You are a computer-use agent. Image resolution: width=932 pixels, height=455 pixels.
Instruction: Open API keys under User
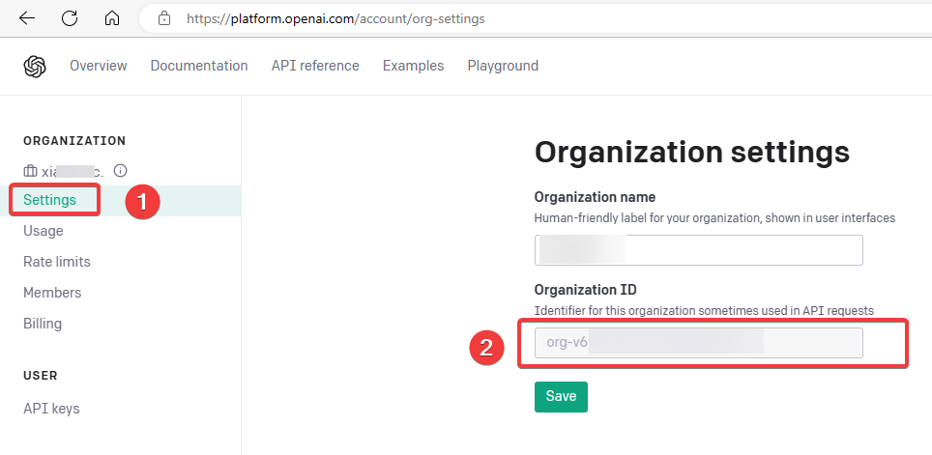click(x=51, y=409)
